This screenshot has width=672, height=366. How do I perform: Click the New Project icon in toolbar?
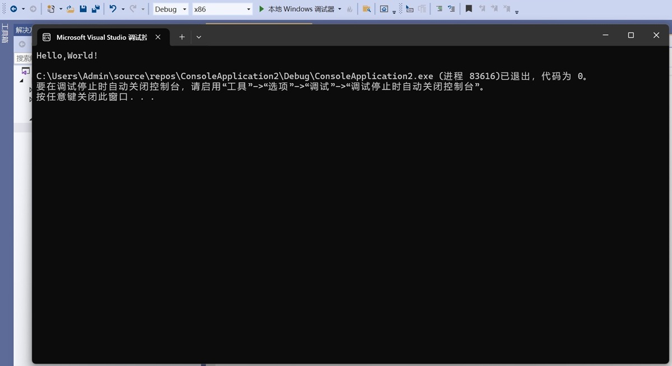[x=51, y=9]
